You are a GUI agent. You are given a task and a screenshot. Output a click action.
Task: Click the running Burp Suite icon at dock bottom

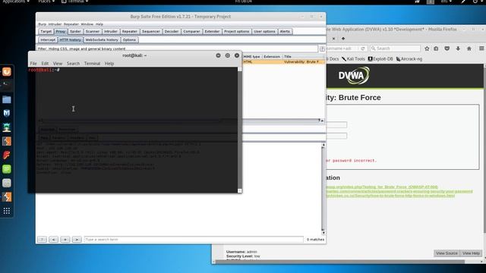coord(7,197)
